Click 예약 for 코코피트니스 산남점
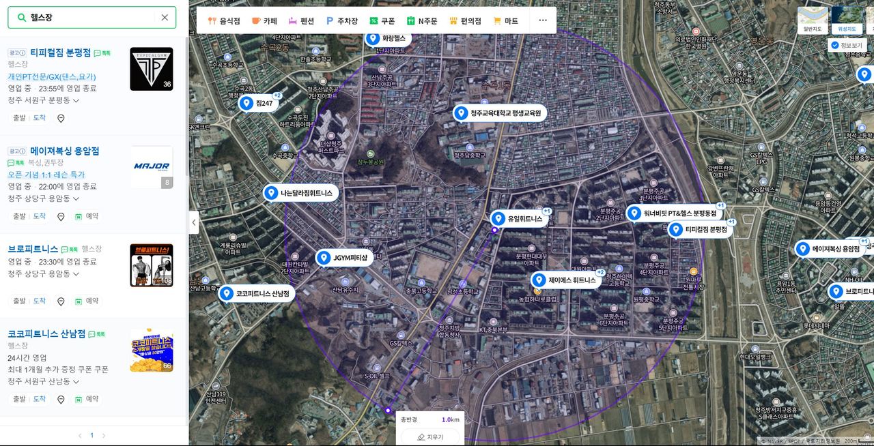The image size is (874, 446). pyautogui.click(x=87, y=399)
